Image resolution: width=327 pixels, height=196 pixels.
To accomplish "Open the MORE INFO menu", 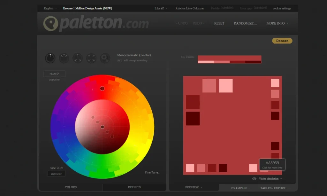I will pos(277,23).
